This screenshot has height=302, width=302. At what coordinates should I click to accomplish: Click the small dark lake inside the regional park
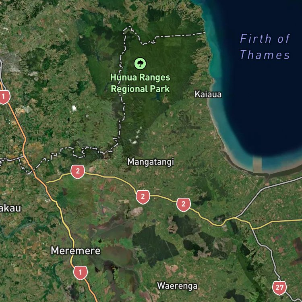(158, 97)
